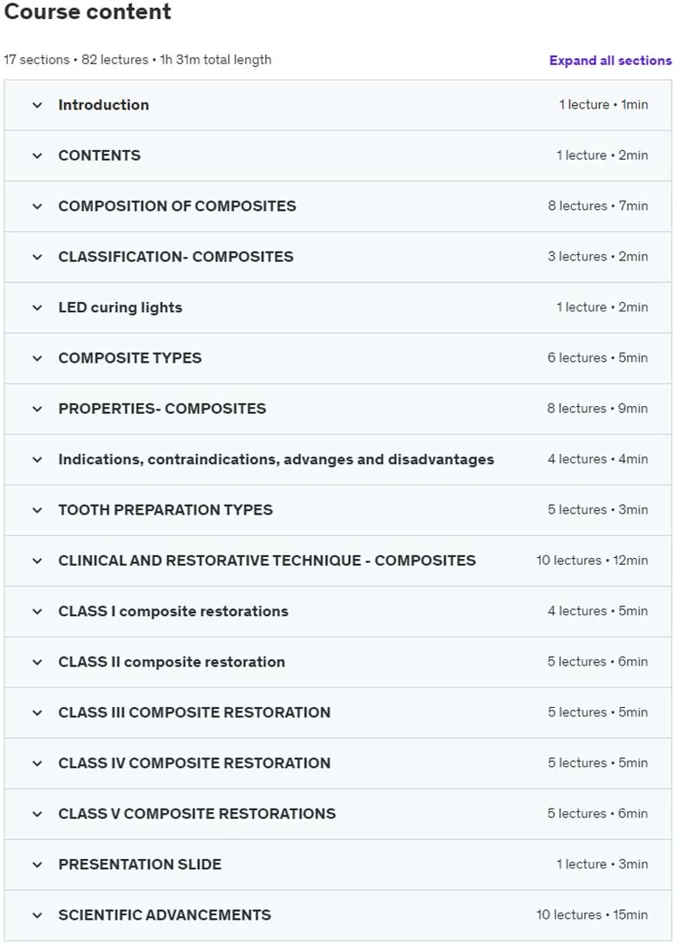Click chevron next to COMPOSITE TYPES
Image resolution: width=676 pixels, height=944 pixels.
pyautogui.click(x=37, y=358)
